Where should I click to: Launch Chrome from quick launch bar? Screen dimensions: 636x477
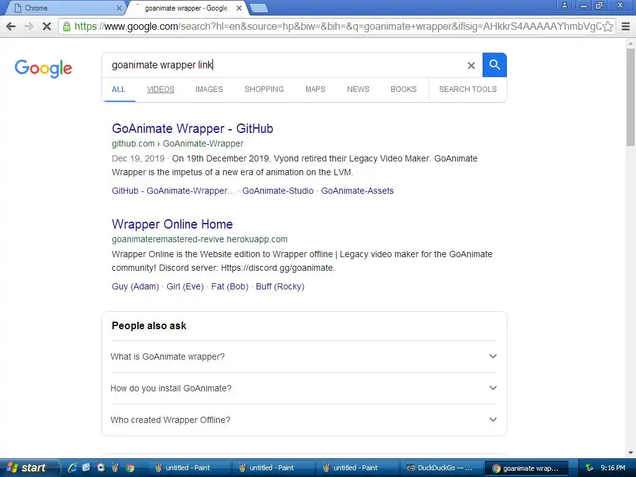130,468
